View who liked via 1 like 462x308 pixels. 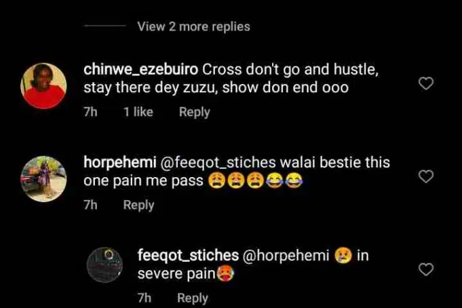(138, 112)
